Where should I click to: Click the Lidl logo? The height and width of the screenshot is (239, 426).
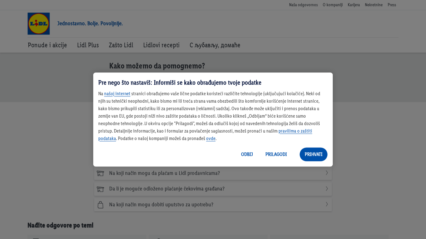[39, 24]
